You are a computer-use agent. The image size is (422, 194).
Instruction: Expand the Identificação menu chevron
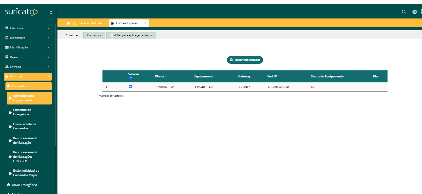(x=48, y=47)
